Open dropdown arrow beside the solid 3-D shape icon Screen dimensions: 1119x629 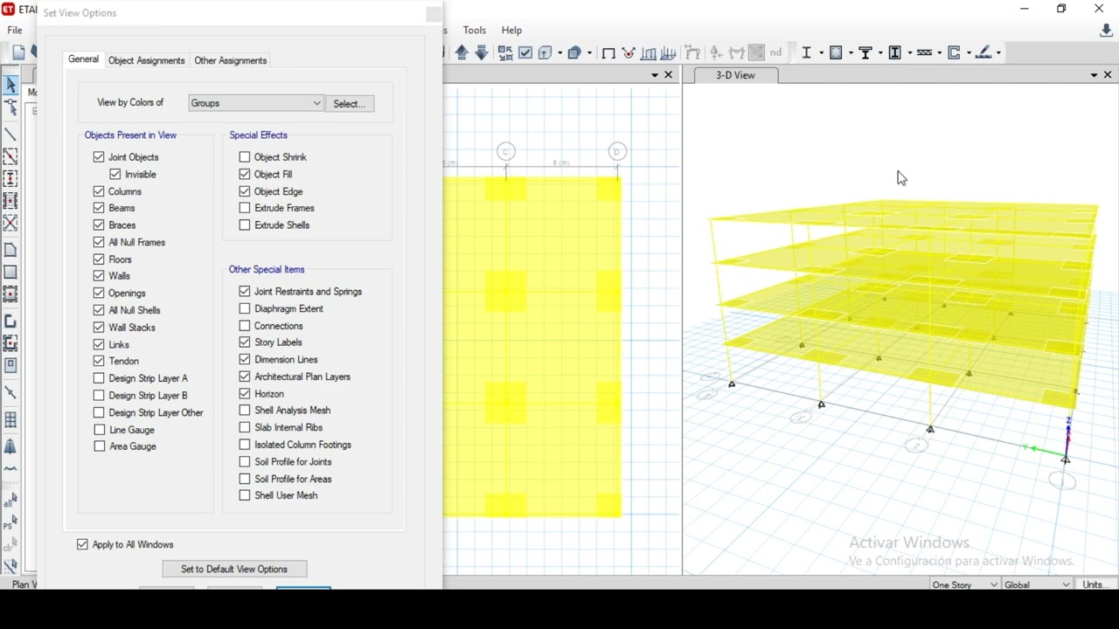tap(589, 52)
